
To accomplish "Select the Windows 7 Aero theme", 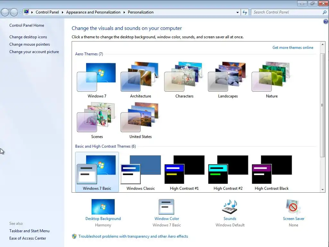I will tap(97, 80).
